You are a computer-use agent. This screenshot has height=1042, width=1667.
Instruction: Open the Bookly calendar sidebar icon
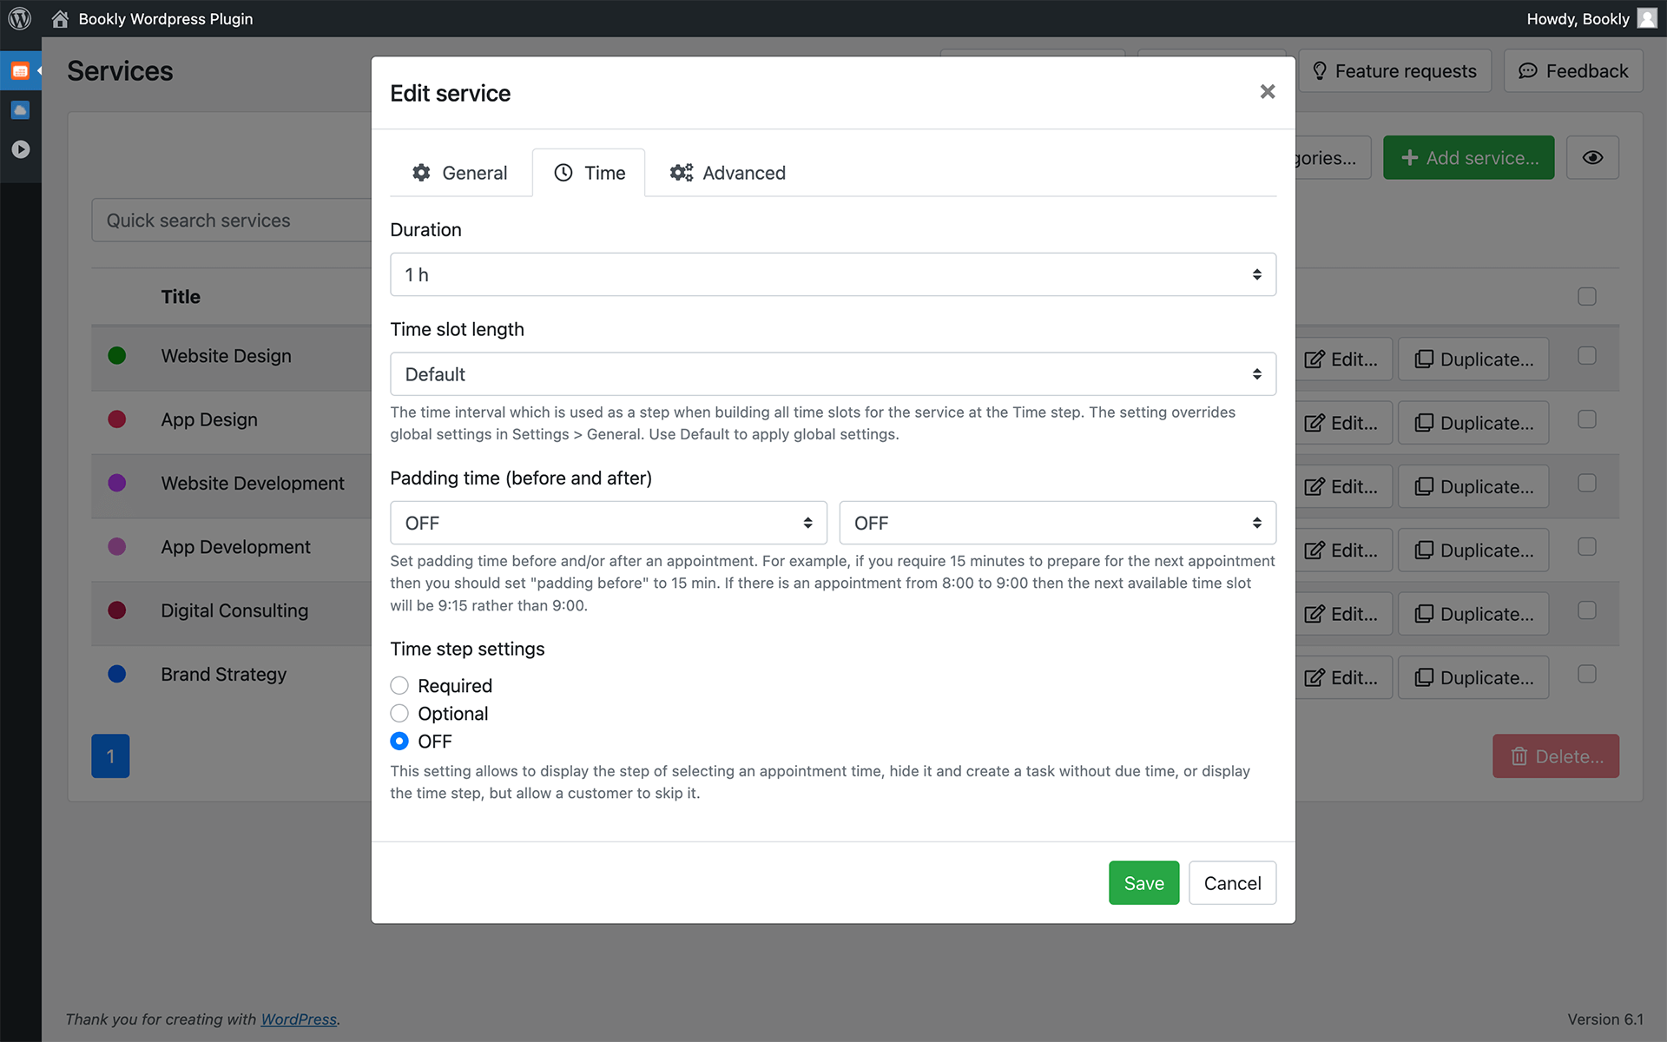(x=20, y=71)
